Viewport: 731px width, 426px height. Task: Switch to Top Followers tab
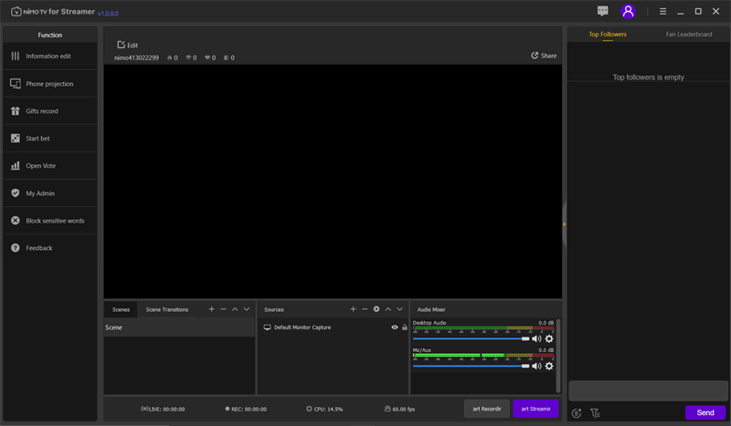(608, 35)
